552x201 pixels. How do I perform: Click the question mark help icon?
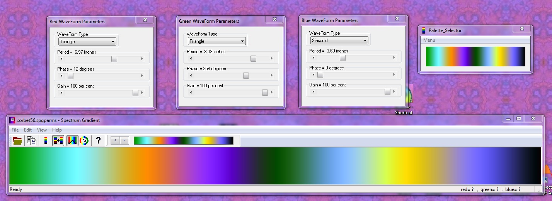(98, 140)
